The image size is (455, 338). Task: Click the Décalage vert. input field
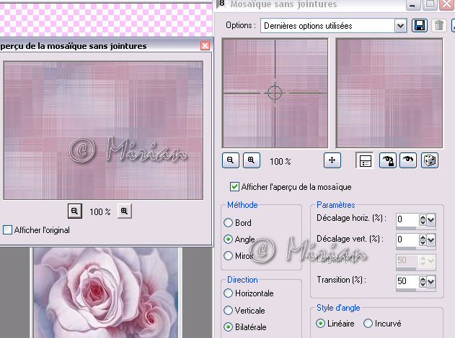coord(410,239)
